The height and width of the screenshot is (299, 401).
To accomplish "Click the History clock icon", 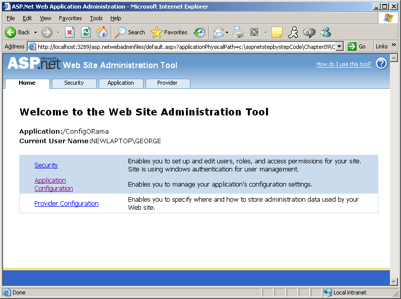I will tap(199, 32).
